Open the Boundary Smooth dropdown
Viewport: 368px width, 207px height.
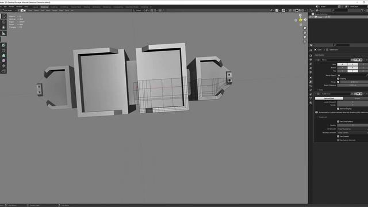(352, 133)
